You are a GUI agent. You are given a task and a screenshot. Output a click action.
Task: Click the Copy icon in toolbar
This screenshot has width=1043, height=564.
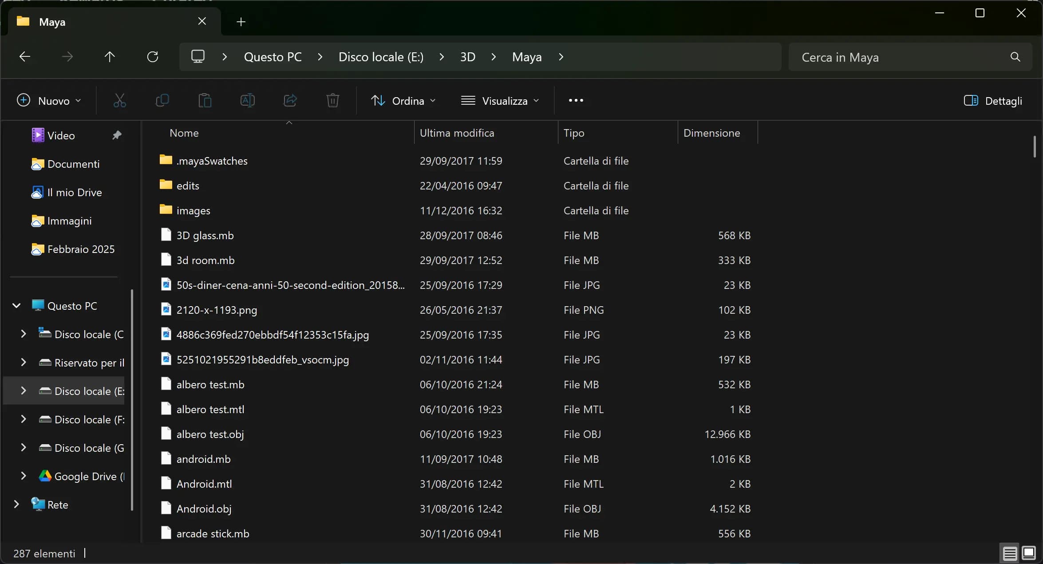(x=162, y=101)
